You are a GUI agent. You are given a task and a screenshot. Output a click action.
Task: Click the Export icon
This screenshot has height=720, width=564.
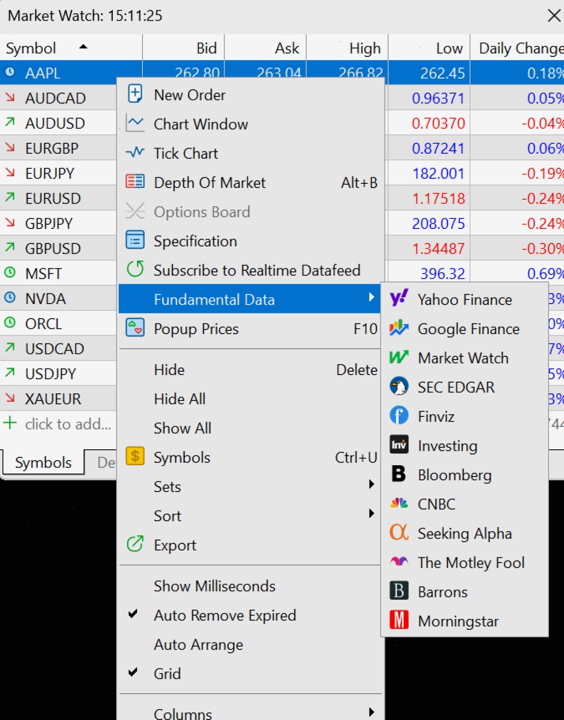tap(135, 544)
